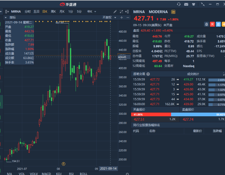
Task: Click the blue 58.62% sell ratio bar
Action: click(x=198, y=114)
